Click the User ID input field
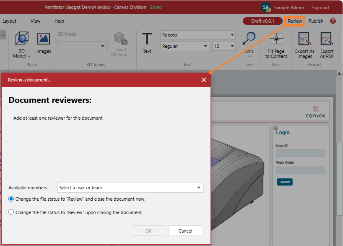The height and width of the screenshot is (246, 343). coord(301,153)
